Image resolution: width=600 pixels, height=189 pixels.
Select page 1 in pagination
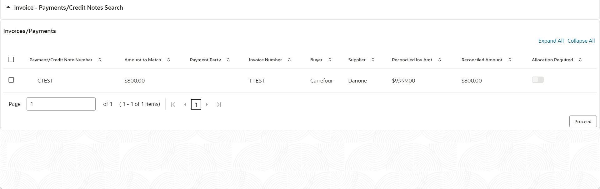196,105
